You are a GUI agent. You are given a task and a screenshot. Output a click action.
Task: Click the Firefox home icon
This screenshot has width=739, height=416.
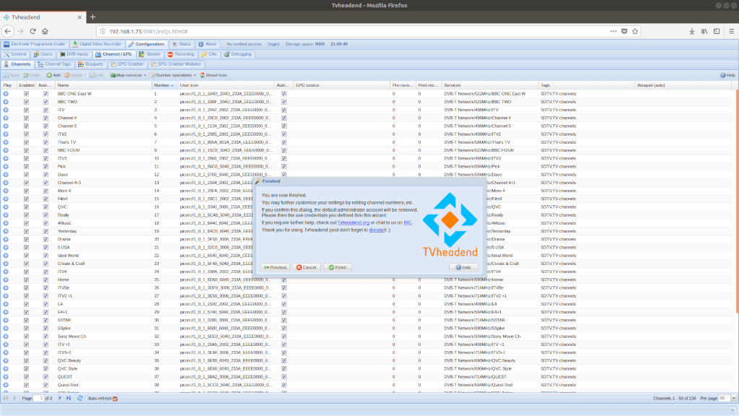click(45, 31)
